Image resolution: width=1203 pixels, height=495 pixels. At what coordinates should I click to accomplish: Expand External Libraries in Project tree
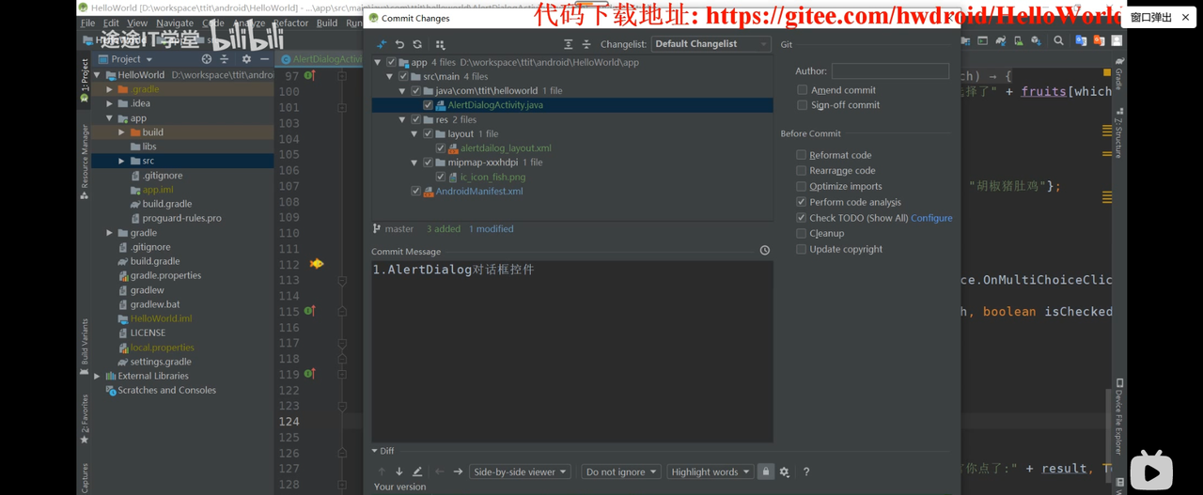coord(98,376)
